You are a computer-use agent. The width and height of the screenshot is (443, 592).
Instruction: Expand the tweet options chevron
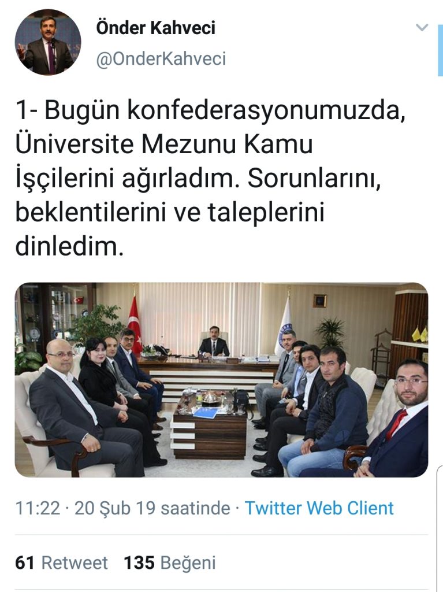coord(422,27)
